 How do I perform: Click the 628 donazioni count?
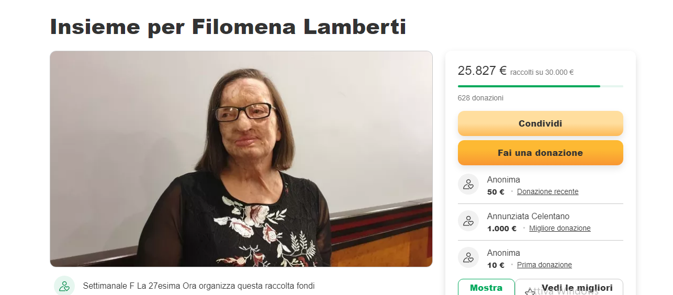pos(480,98)
